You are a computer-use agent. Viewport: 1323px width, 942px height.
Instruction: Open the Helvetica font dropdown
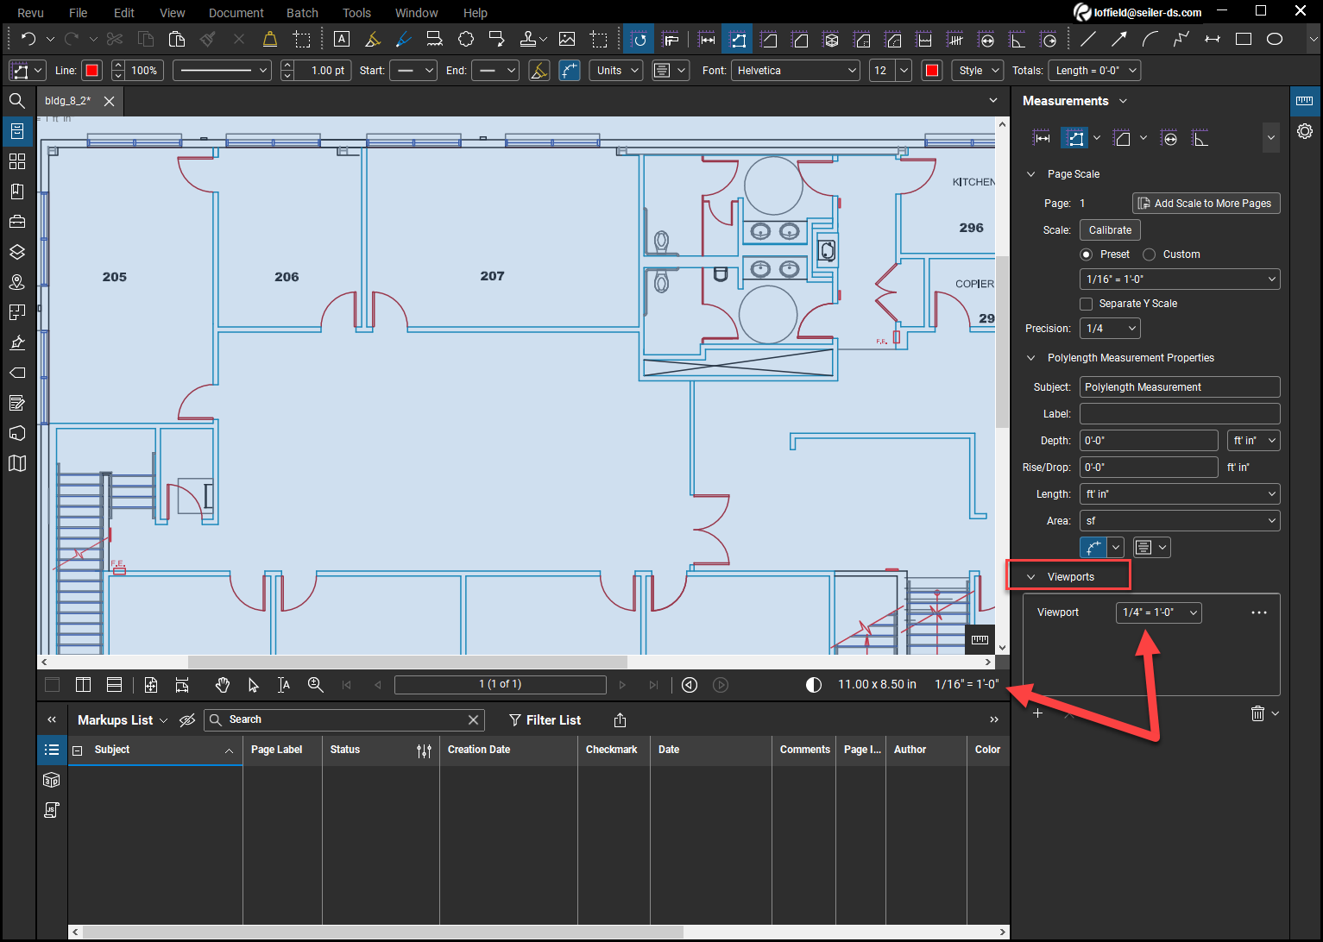coord(796,71)
